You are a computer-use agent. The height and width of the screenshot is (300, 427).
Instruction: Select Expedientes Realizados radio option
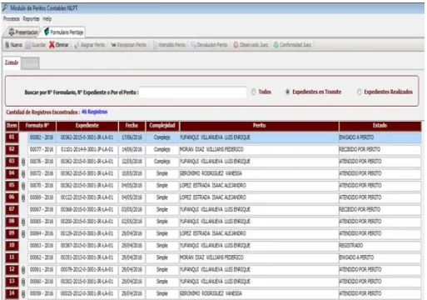[359, 92]
